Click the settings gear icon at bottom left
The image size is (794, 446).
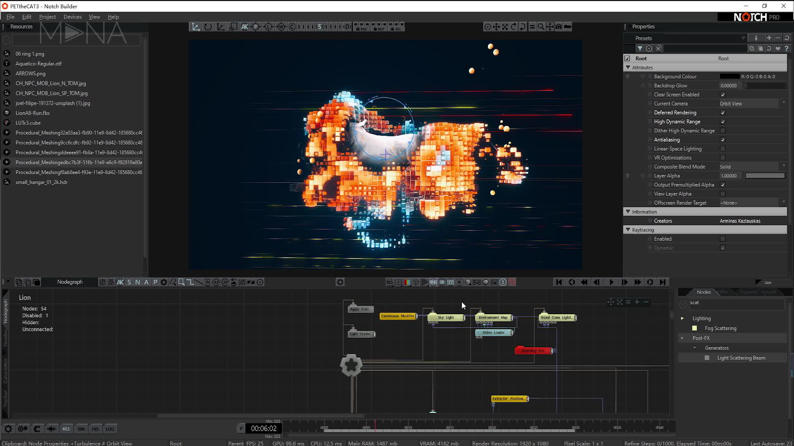(x=8, y=429)
